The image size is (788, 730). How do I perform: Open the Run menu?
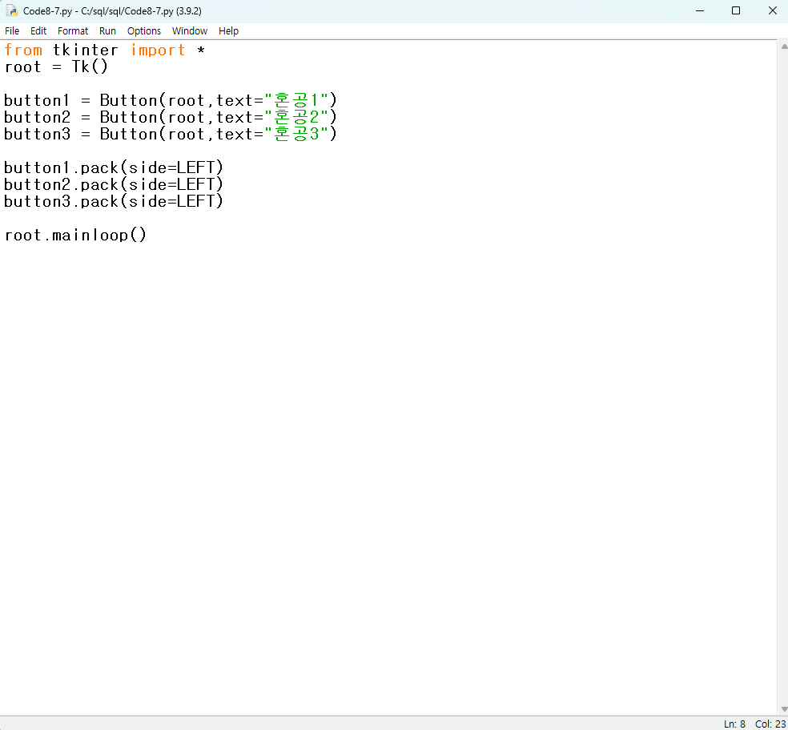pyautogui.click(x=107, y=30)
